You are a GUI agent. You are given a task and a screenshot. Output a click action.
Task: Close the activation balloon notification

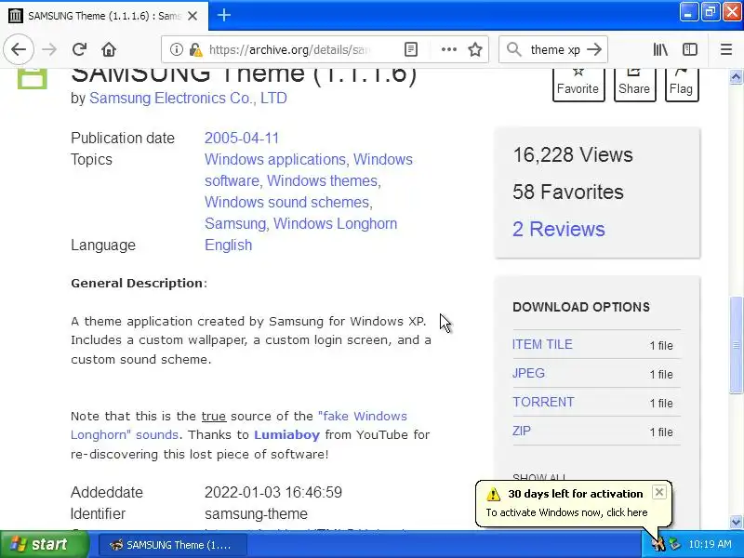(659, 492)
